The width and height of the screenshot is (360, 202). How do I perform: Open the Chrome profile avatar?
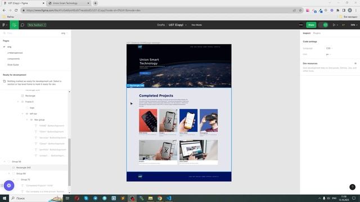pyautogui.click(x=350, y=10)
